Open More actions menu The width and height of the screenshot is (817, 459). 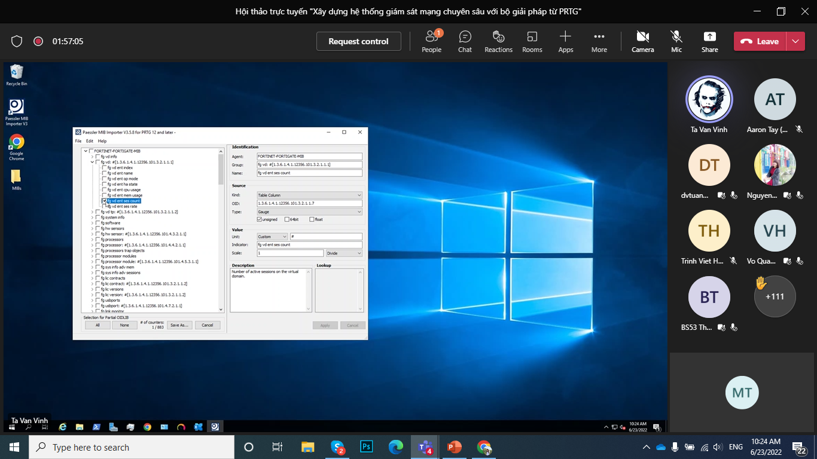click(599, 41)
